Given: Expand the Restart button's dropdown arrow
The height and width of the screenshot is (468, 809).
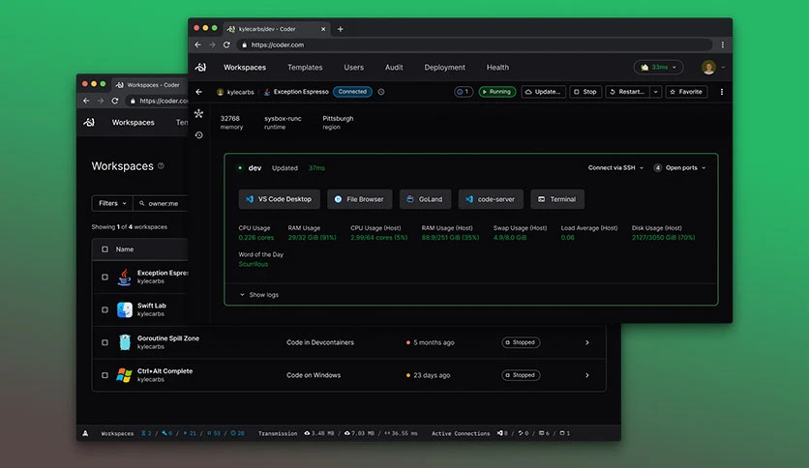Looking at the screenshot, I should [x=656, y=92].
